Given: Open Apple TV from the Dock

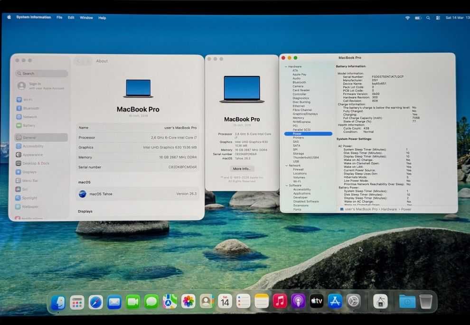Looking at the screenshot, I should pyautogui.click(x=317, y=301).
